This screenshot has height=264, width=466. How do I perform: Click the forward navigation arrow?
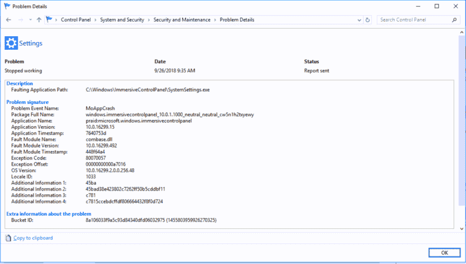tap(21, 20)
